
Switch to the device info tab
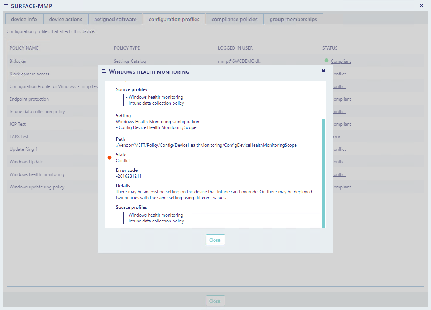(x=24, y=19)
